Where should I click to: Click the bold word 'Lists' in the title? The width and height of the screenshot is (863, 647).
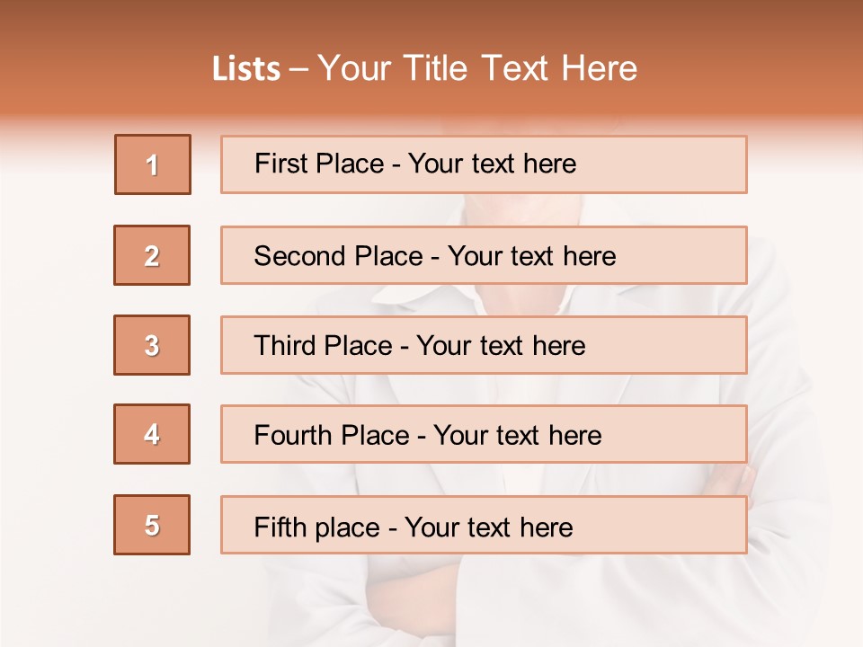pos(246,69)
